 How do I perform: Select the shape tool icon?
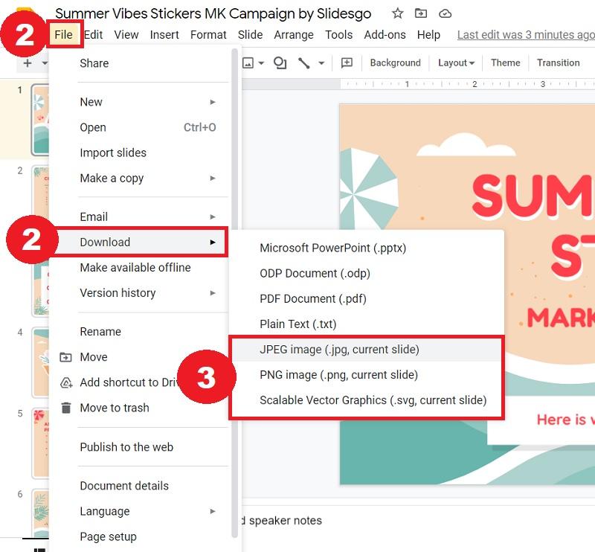280,62
